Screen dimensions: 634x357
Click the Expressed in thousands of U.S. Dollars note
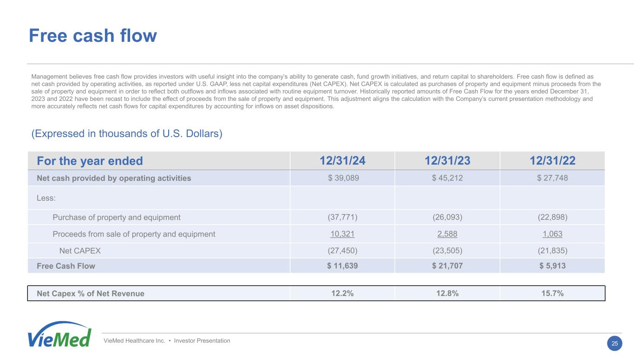(x=127, y=134)
